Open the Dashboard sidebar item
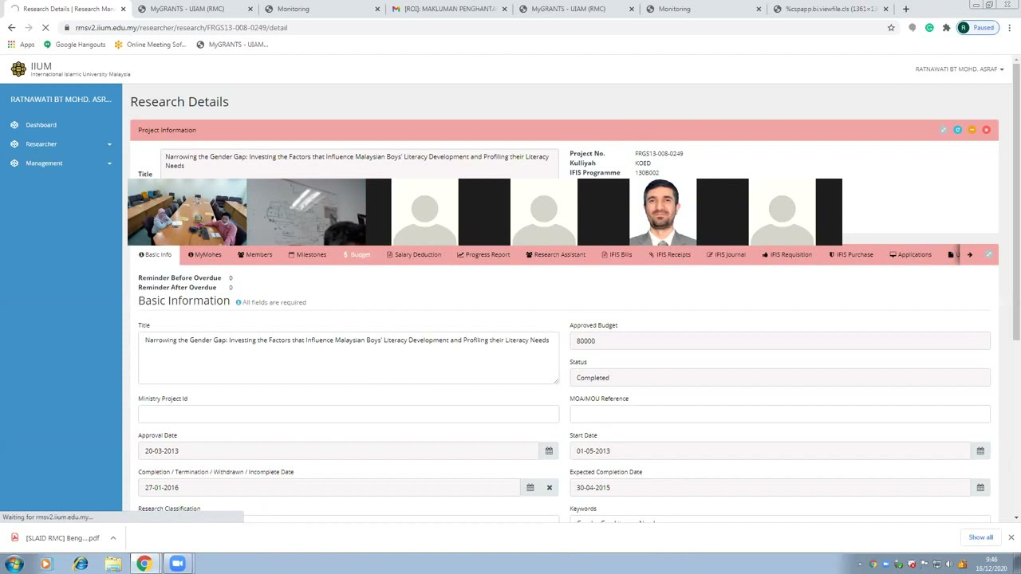 coord(41,125)
